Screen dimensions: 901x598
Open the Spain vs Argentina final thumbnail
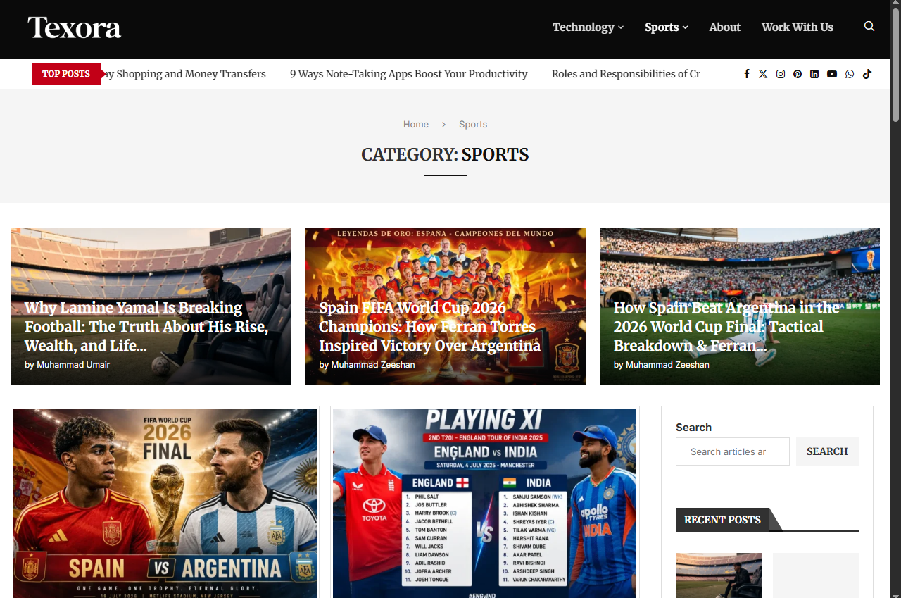tap(165, 503)
